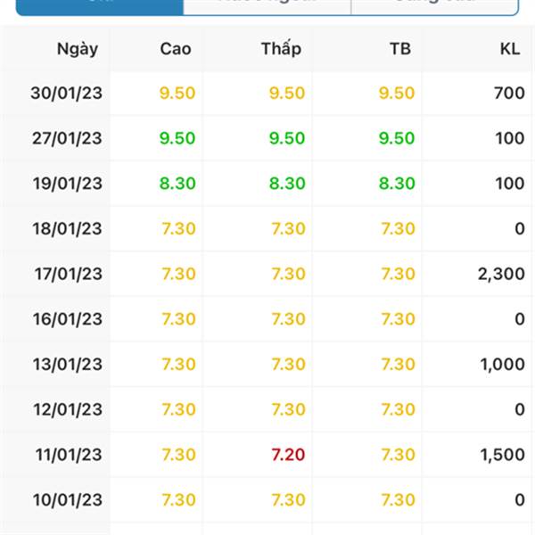
Task: Select the active blue tab at top
Action: [100, 7]
